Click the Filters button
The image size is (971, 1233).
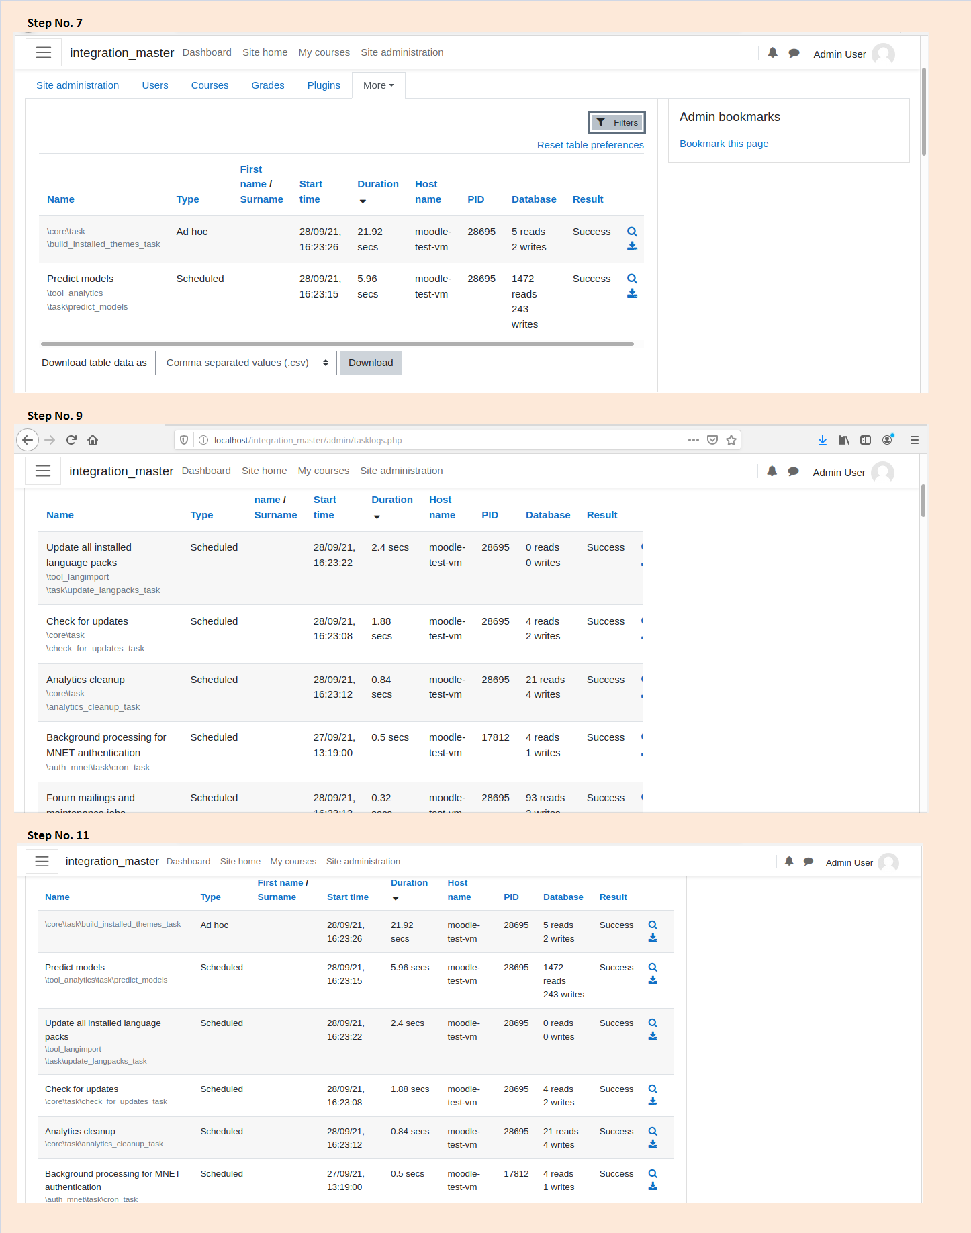click(616, 122)
